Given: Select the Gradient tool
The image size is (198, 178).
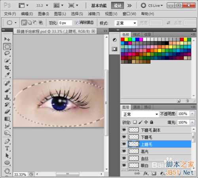Looking at the screenshot, I should 7,119.
